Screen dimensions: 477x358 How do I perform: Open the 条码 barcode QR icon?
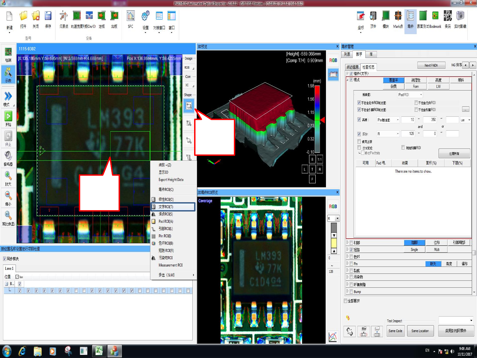coord(448,16)
